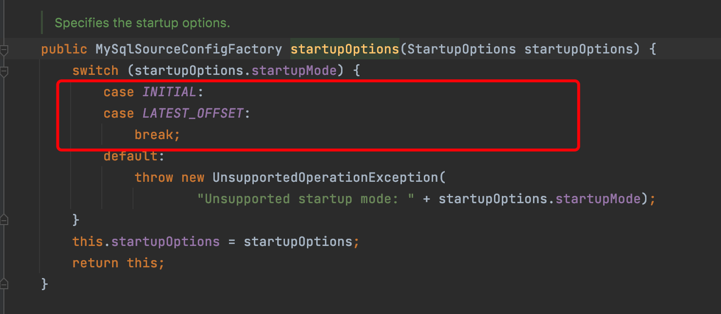Click the UnsupportedOperationException class name

point(325,177)
